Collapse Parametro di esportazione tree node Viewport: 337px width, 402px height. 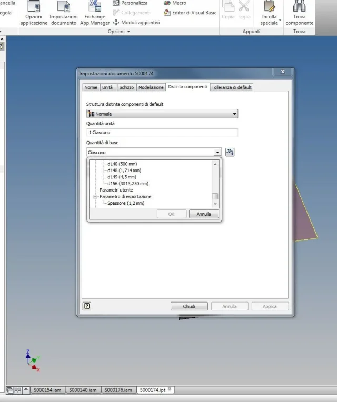click(x=95, y=197)
